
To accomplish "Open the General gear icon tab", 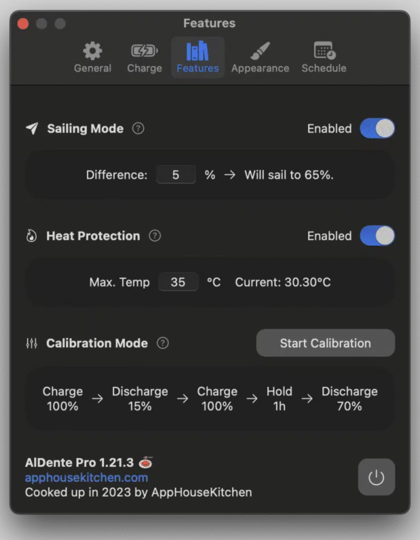I will (93, 51).
